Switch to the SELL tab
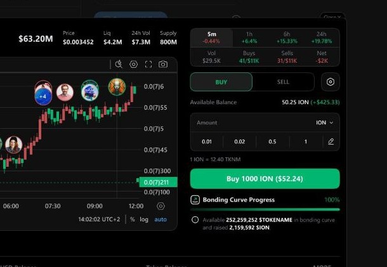The height and width of the screenshot is (267, 387). (x=283, y=82)
